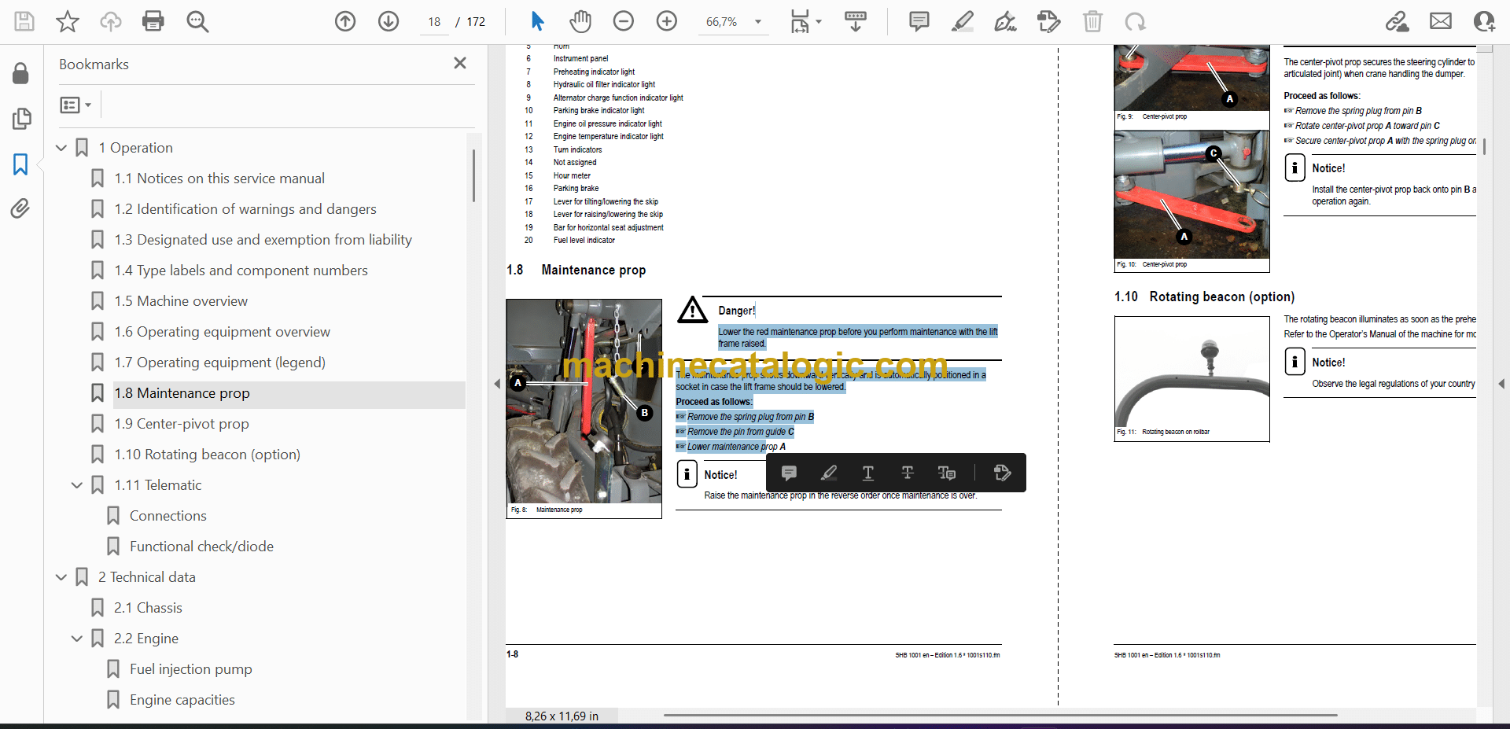Go to the previous page arrow

[345, 21]
